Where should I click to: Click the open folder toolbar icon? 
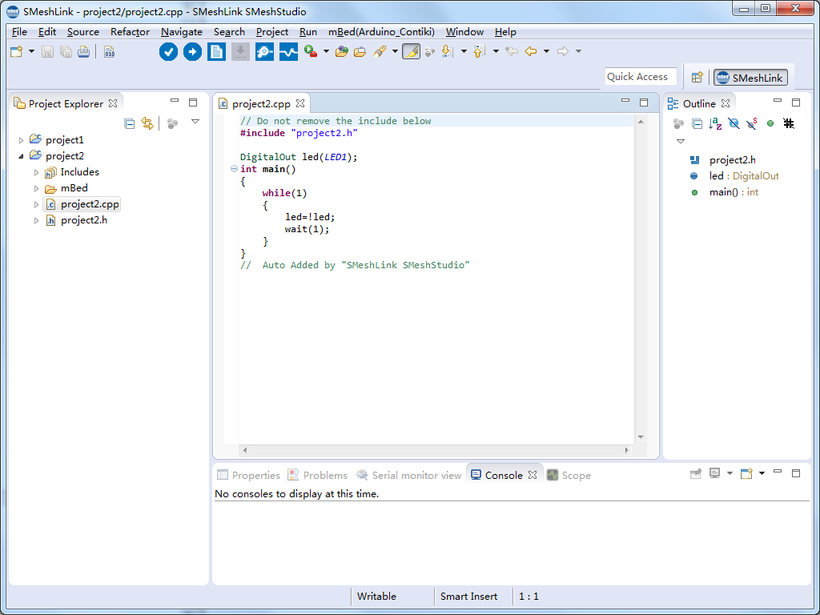360,52
